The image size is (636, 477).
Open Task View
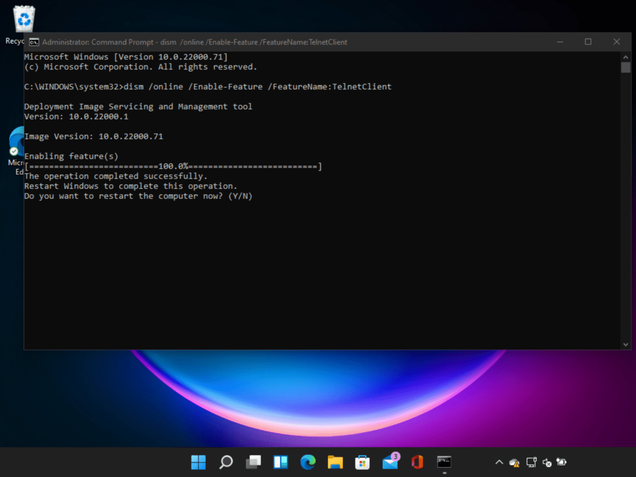(253, 462)
